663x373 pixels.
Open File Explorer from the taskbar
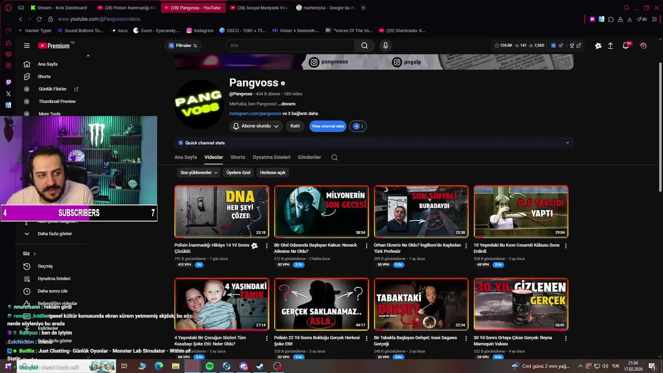[x=176, y=366]
